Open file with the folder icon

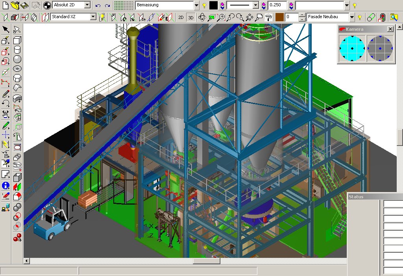click(15, 5)
